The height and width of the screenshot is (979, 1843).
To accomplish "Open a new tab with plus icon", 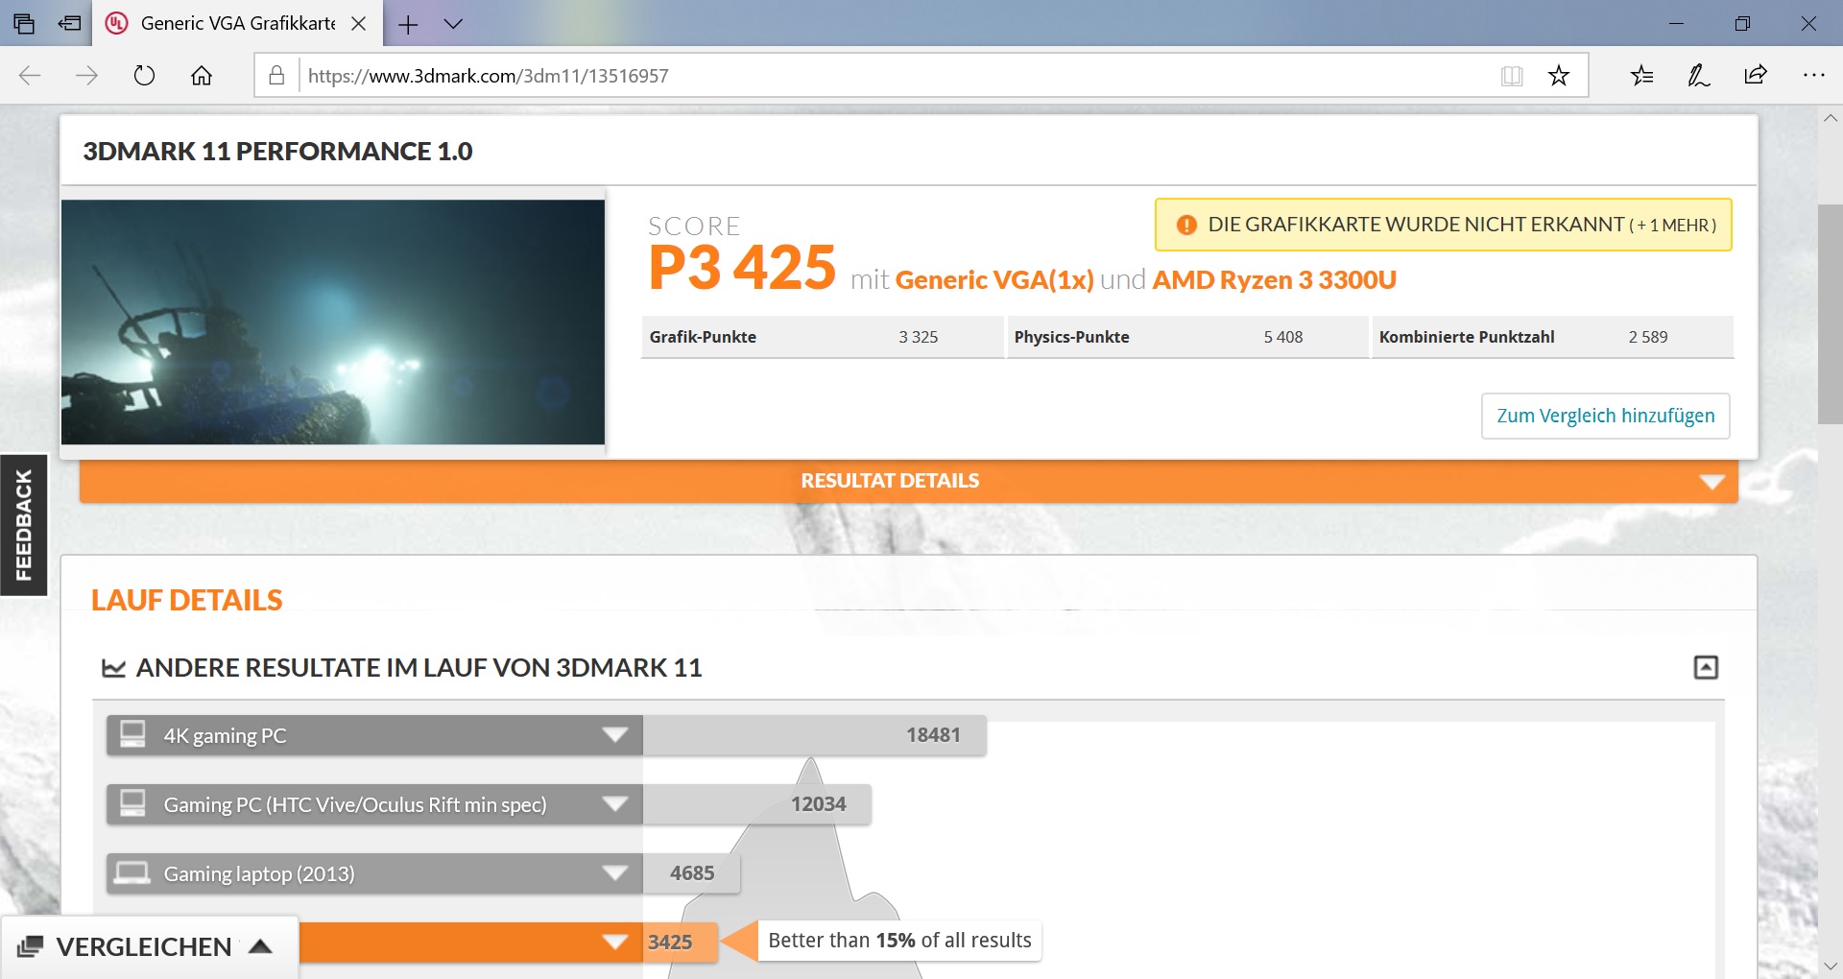I will [408, 25].
